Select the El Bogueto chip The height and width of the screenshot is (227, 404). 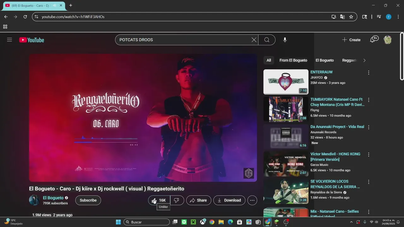pyautogui.click(x=324, y=60)
